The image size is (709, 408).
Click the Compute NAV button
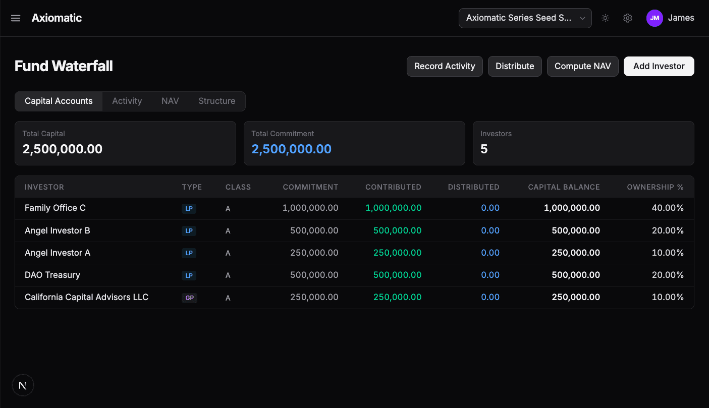pyautogui.click(x=582, y=66)
